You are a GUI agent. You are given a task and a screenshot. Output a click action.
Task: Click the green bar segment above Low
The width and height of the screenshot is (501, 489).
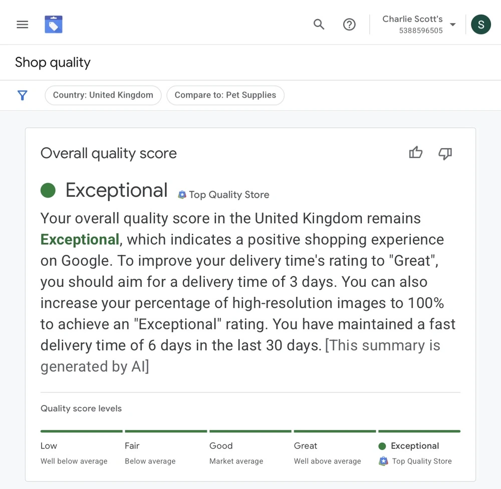pyautogui.click(x=82, y=431)
